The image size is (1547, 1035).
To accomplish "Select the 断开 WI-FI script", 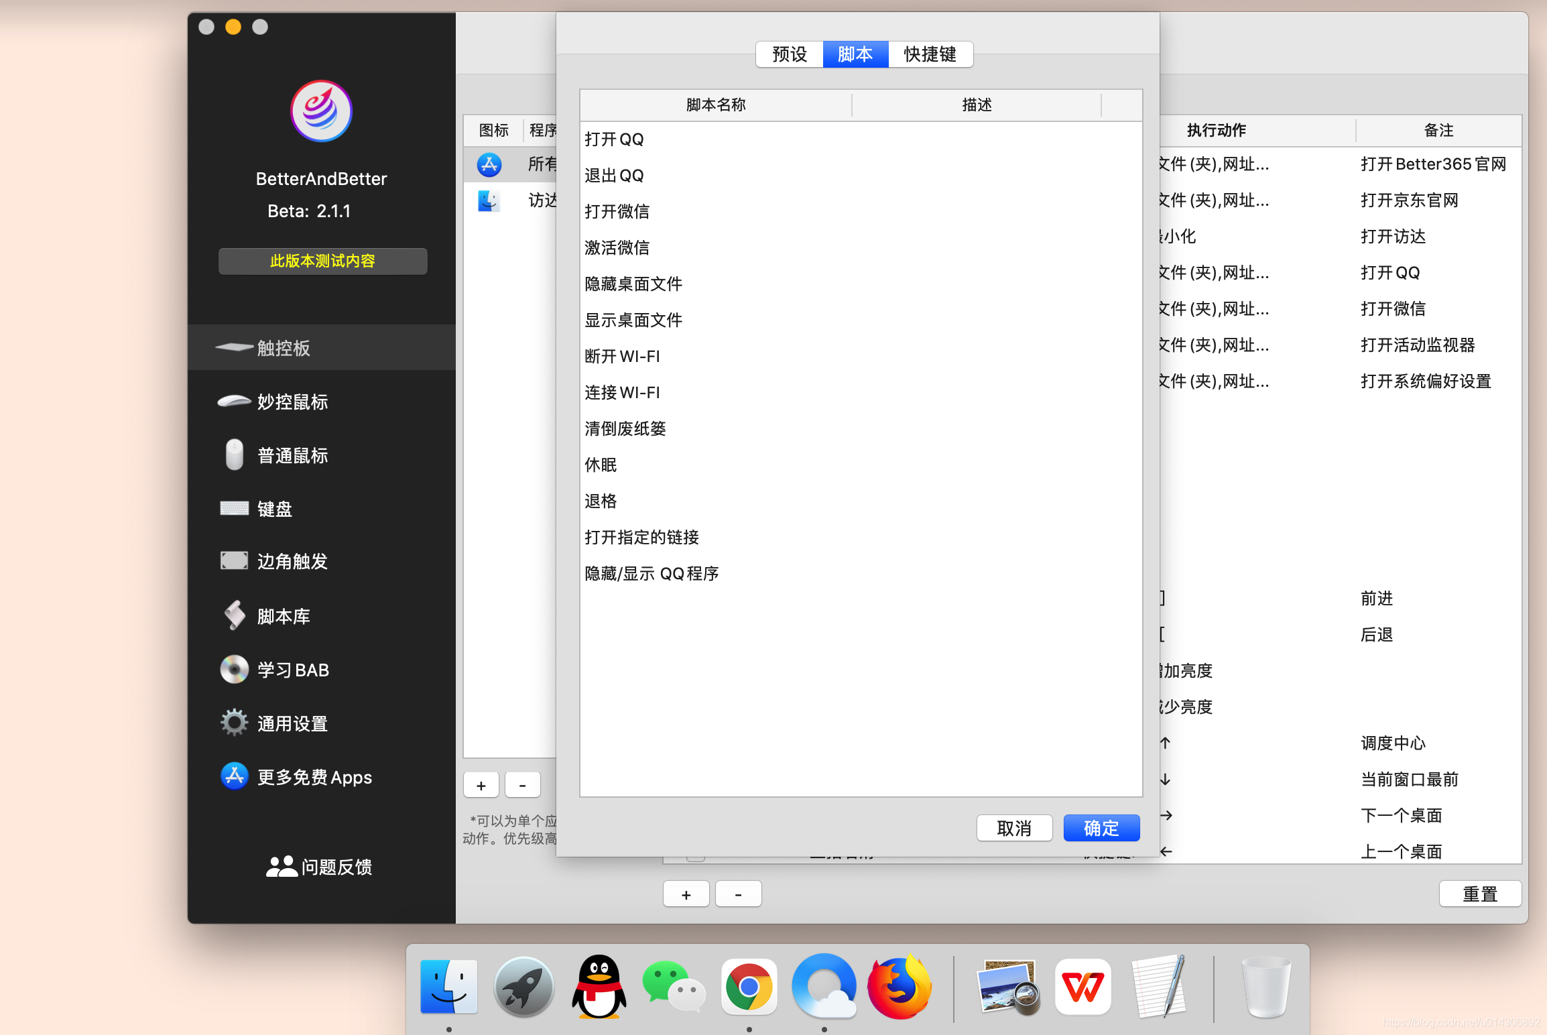I will click(861, 357).
